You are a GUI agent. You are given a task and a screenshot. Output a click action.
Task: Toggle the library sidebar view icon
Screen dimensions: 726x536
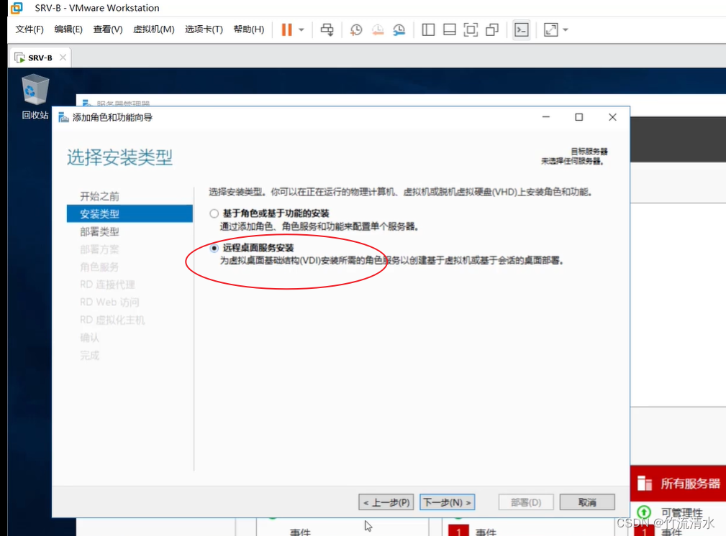click(x=428, y=29)
